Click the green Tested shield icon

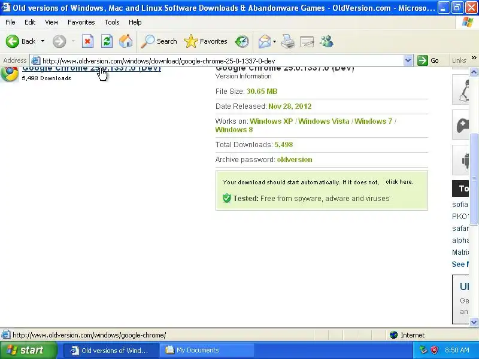(227, 198)
